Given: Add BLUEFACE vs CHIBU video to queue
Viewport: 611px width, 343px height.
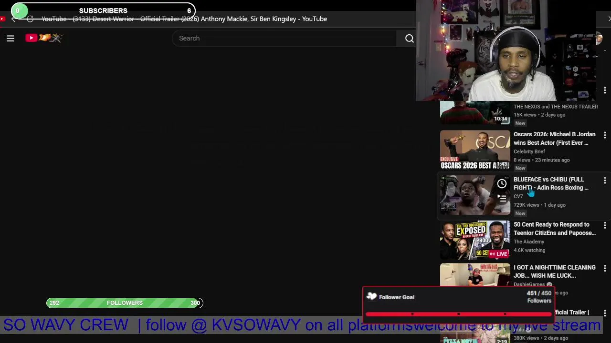Looking at the screenshot, I should 502,198.
